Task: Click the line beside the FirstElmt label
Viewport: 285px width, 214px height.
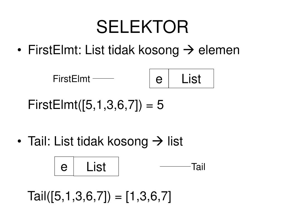Action: coord(103,78)
